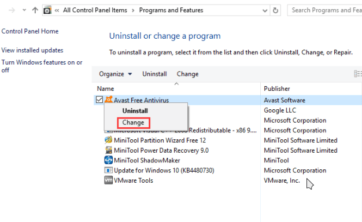The height and width of the screenshot is (222, 362).
Task: Choose Uninstall from the context menu
Action: 135,111
